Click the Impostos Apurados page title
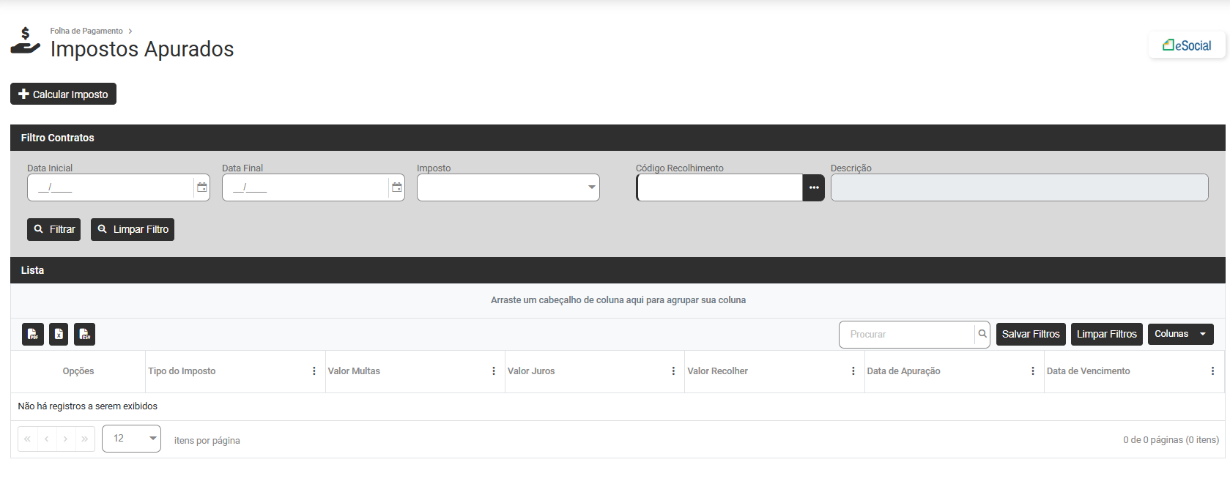The image size is (1230, 495). pyautogui.click(x=142, y=49)
